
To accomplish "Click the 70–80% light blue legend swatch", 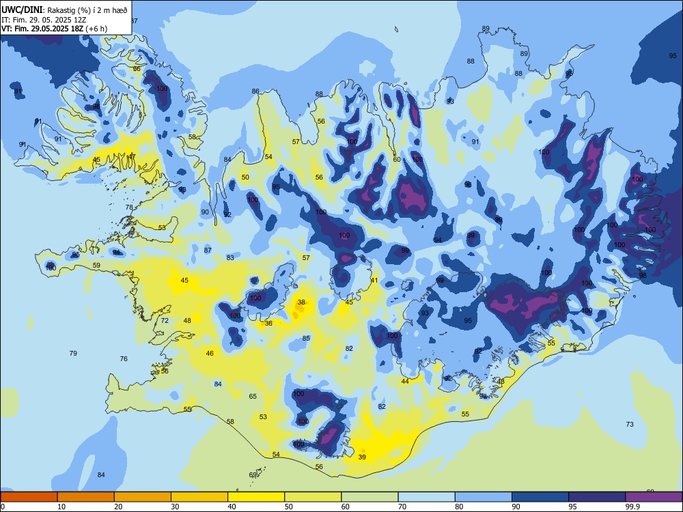I will pos(426,497).
